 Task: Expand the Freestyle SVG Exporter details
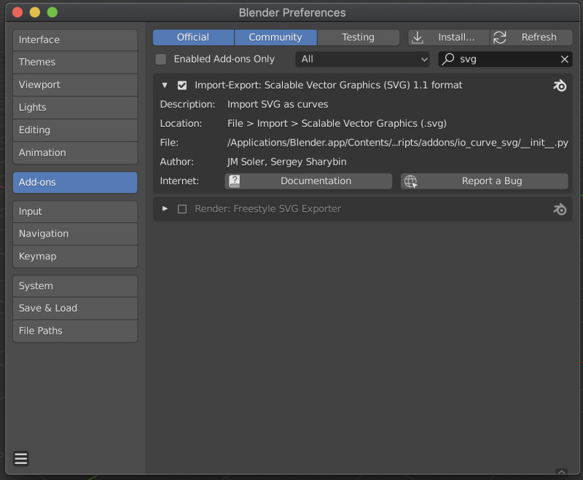pos(165,209)
